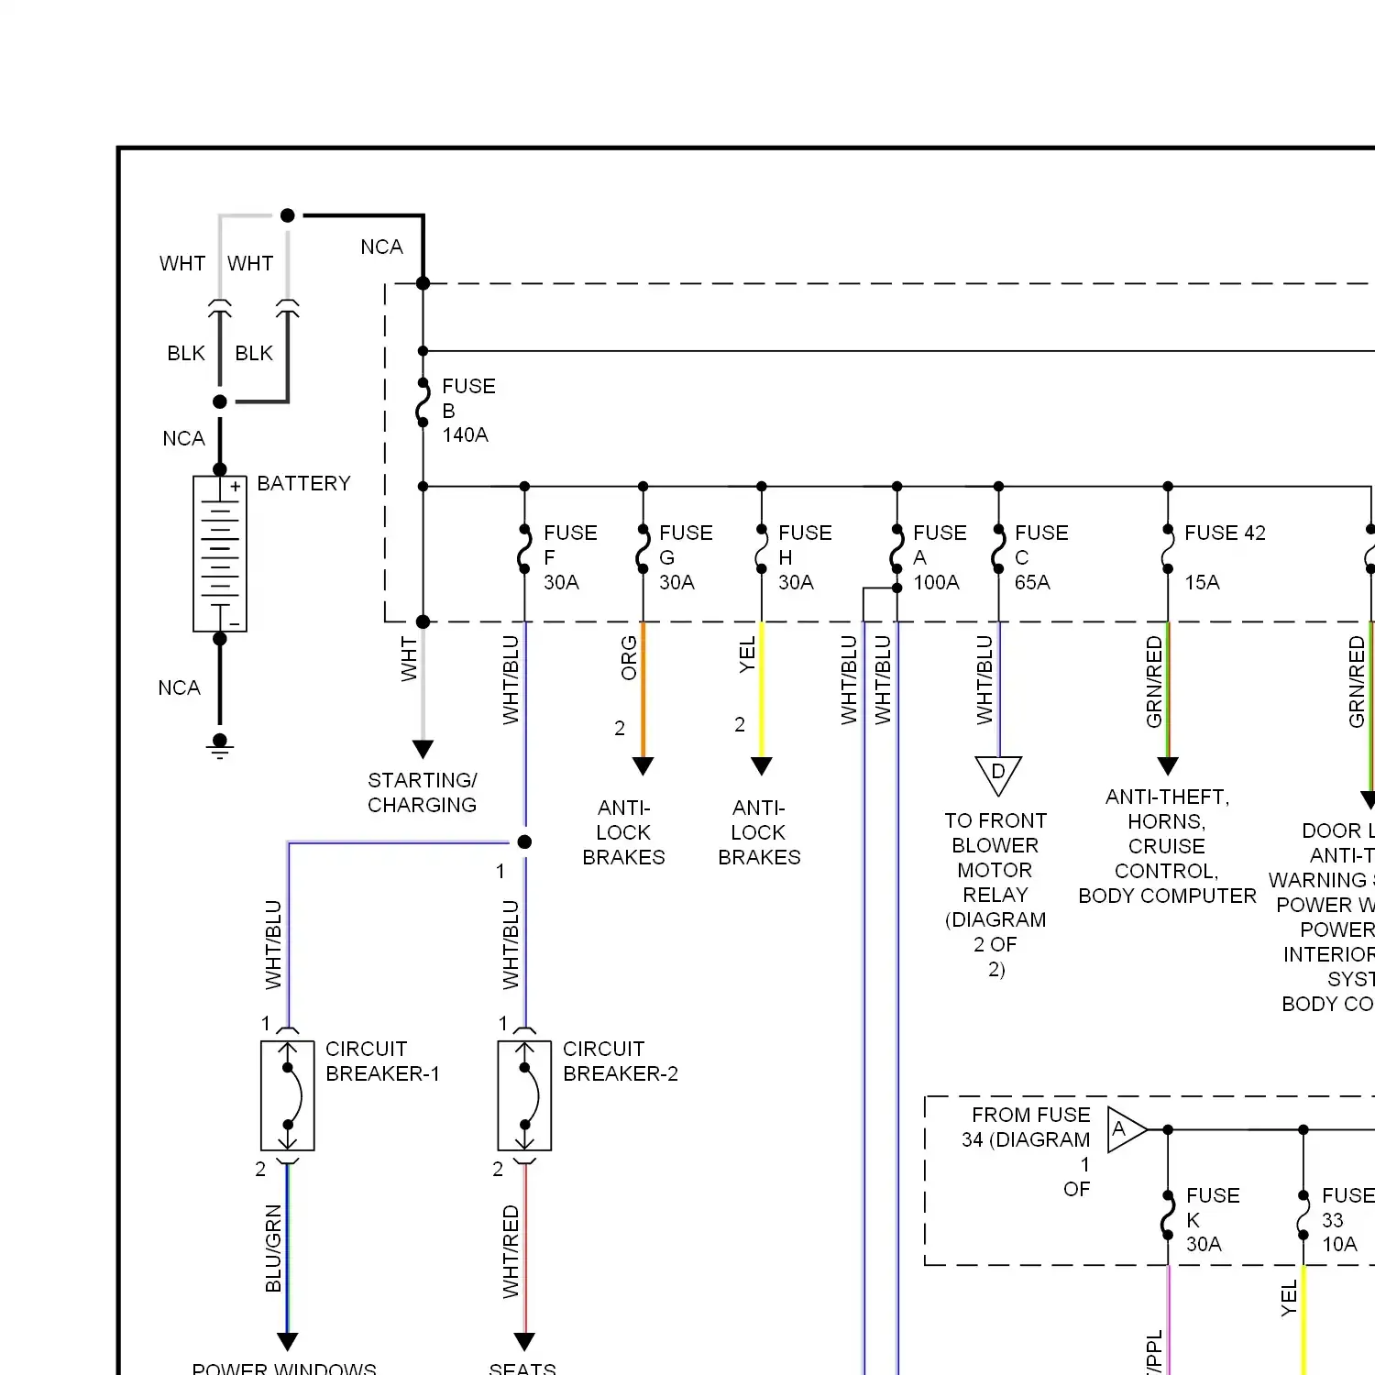1375x1375 pixels.
Task: Click the connector A triangle
Action: pos(1127,1129)
